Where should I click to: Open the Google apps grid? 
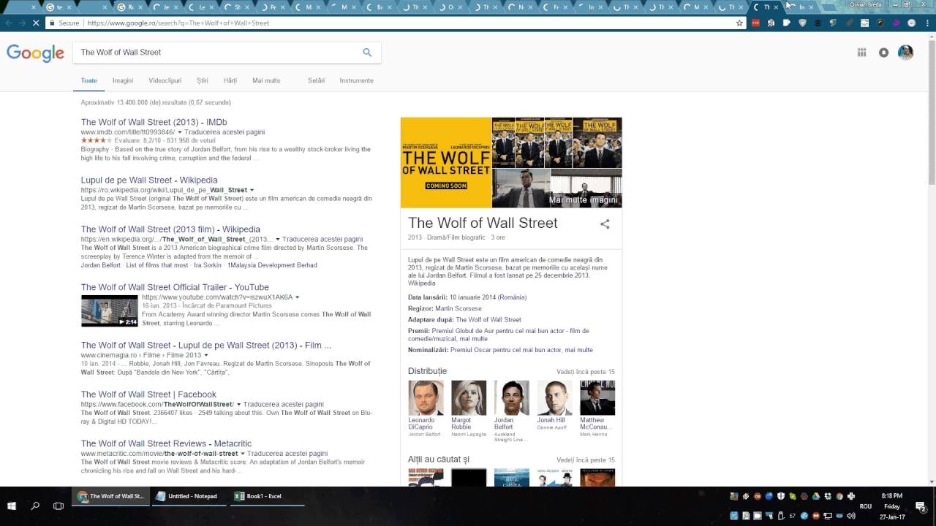coord(861,53)
